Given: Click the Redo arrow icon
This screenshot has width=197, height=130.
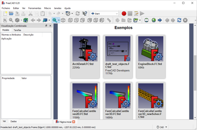Looking at the screenshot, I should pos(58,13).
